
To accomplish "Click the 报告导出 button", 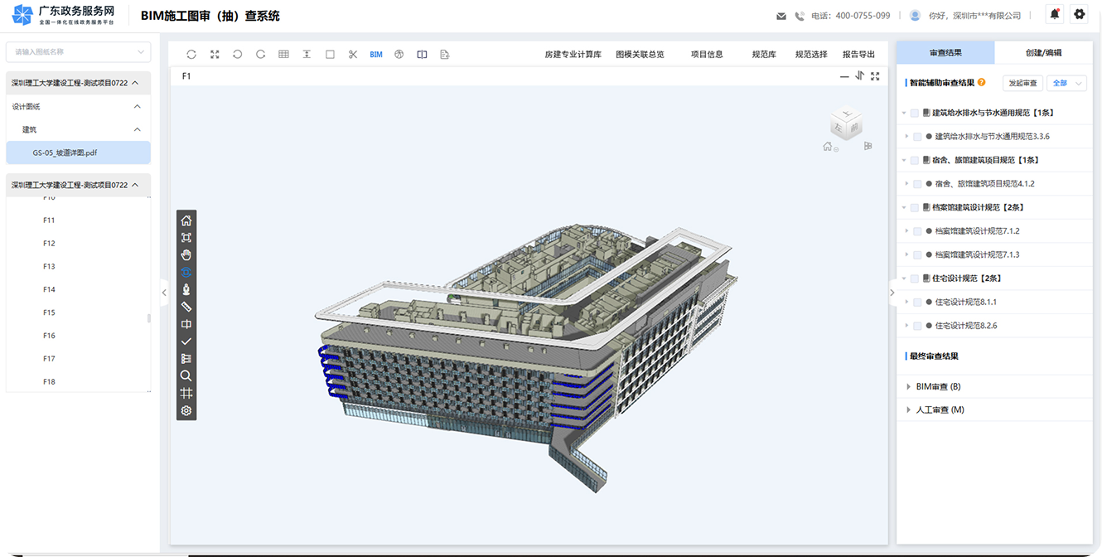I will point(858,55).
